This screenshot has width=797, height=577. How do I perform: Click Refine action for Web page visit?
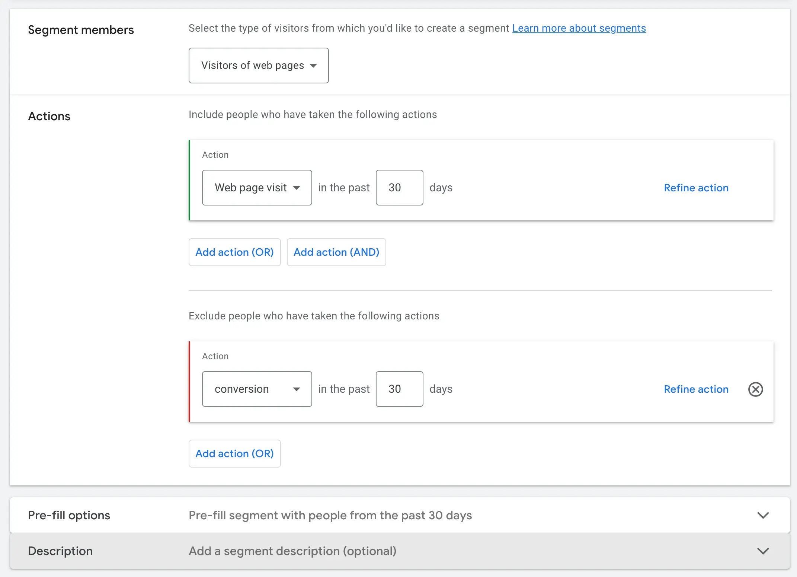tap(696, 188)
